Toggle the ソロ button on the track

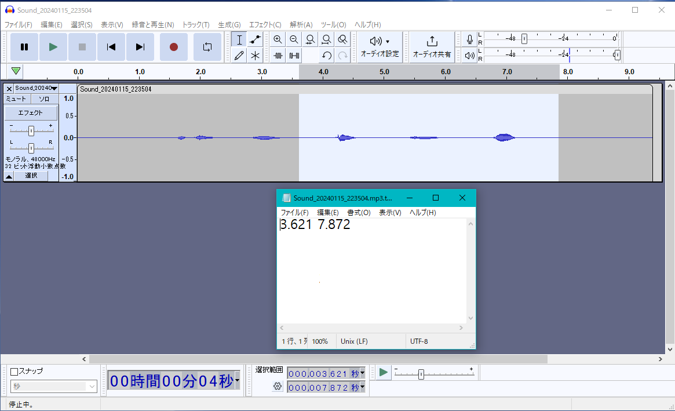[x=44, y=99]
